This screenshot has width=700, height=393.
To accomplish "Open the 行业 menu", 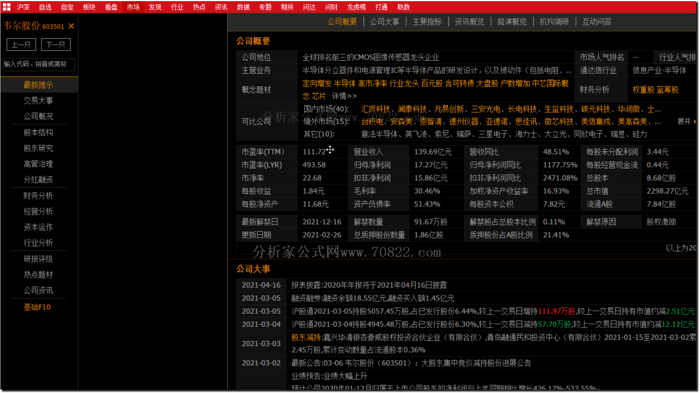I will [177, 7].
